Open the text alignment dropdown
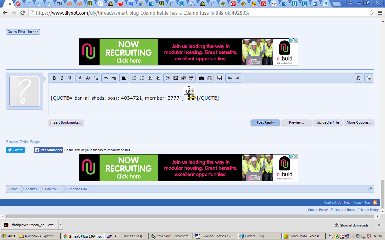385x240 pixels. click(124, 78)
